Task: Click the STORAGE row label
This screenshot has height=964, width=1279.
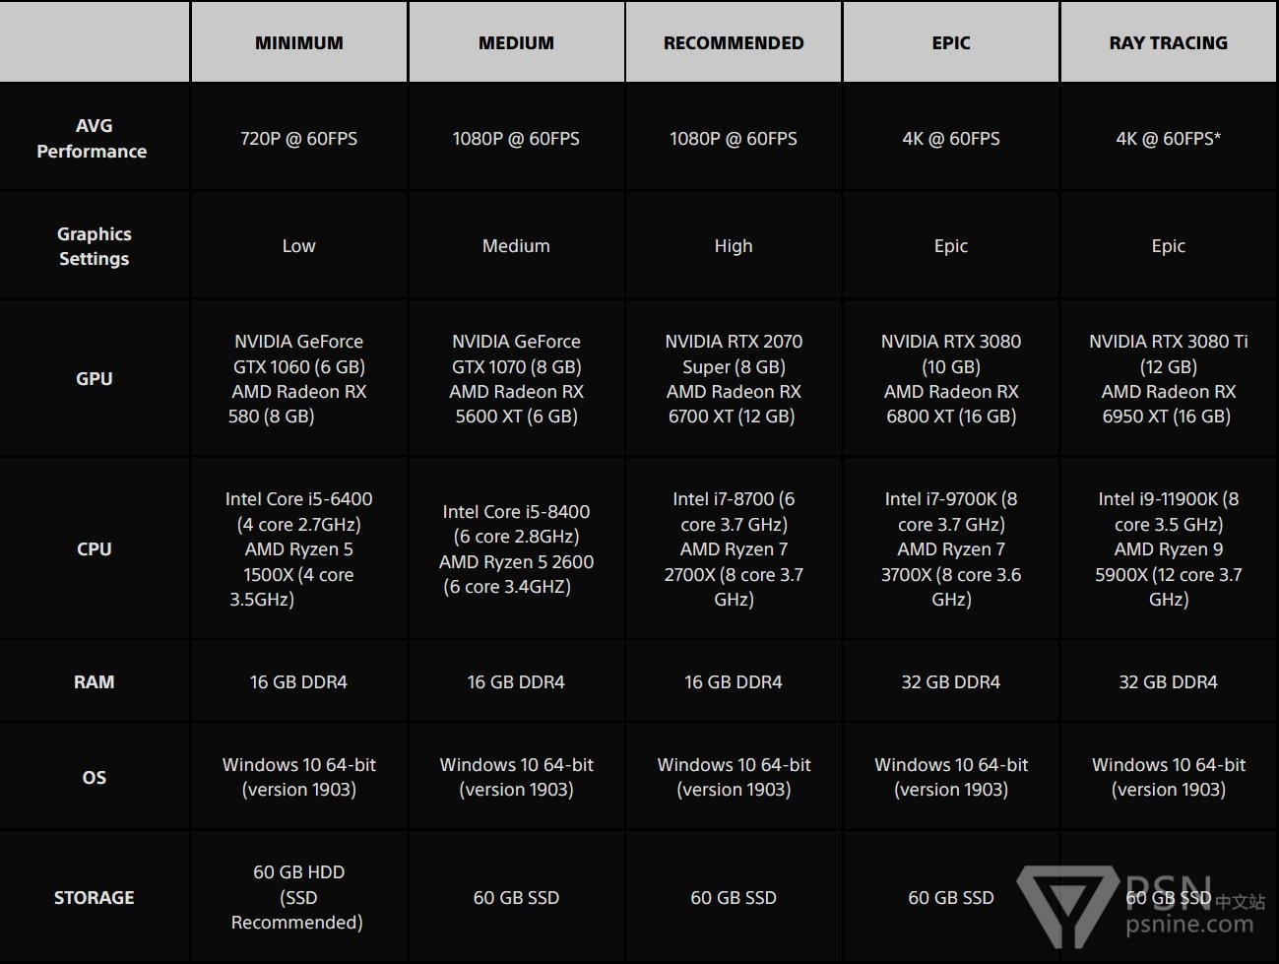Action: (x=95, y=897)
